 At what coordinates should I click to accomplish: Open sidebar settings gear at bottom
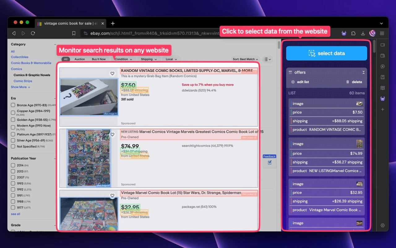[383, 225]
